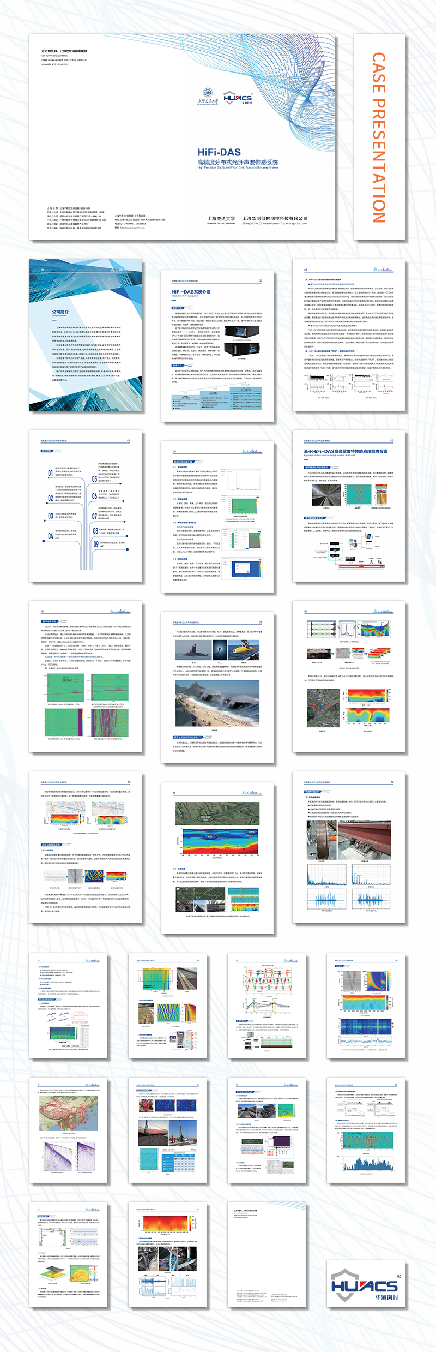Click the 高精度分布式光纤声波传感系统 subtitle on cover

238,162
